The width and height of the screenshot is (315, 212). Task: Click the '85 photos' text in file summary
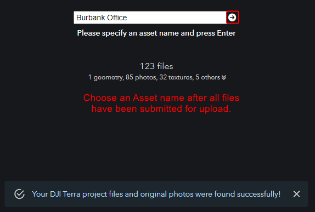coord(141,77)
